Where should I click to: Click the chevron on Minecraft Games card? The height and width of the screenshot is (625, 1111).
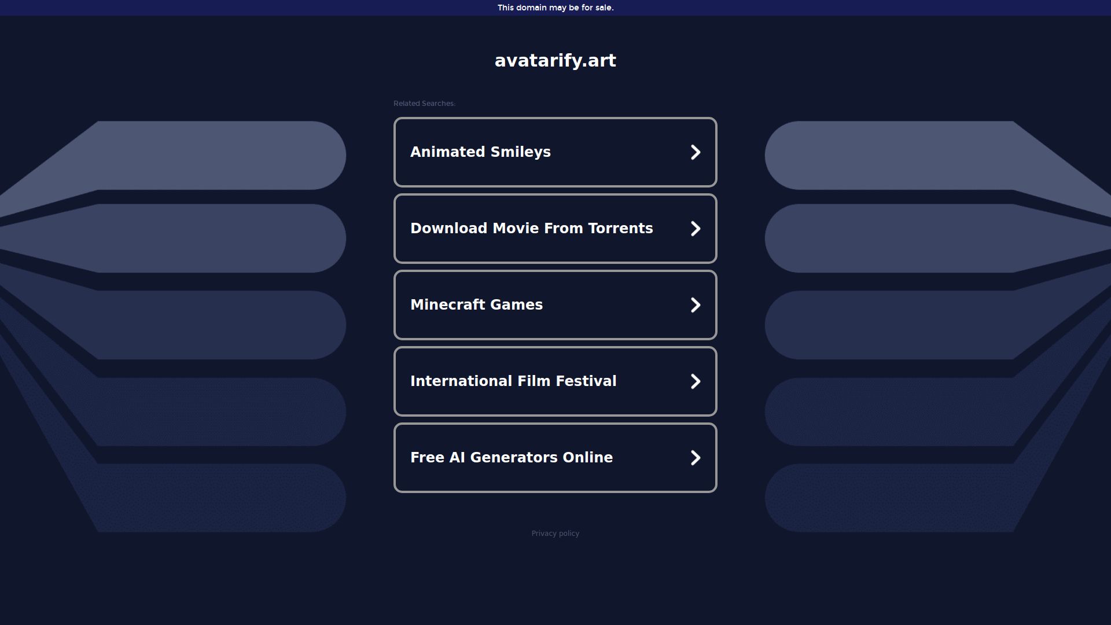tap(696, 304)
